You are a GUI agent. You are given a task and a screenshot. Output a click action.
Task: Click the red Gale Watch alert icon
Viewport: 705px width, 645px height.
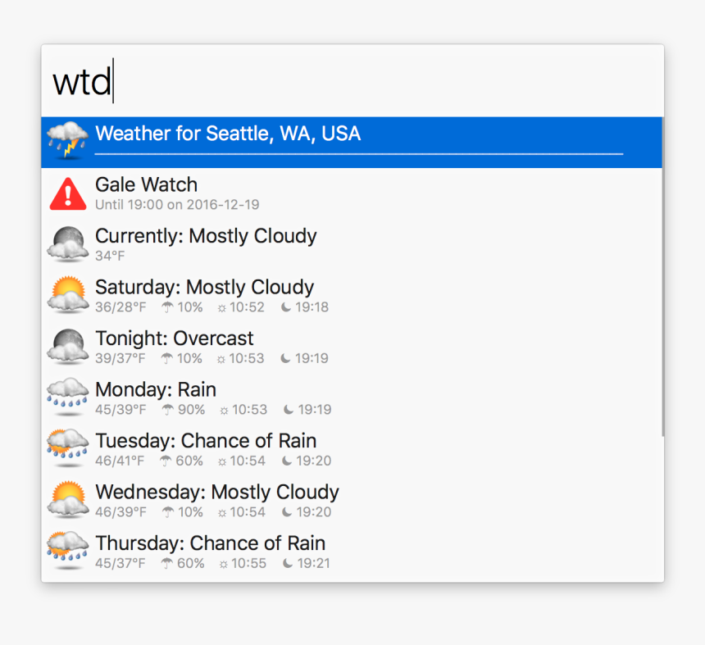tap(67, 192)
